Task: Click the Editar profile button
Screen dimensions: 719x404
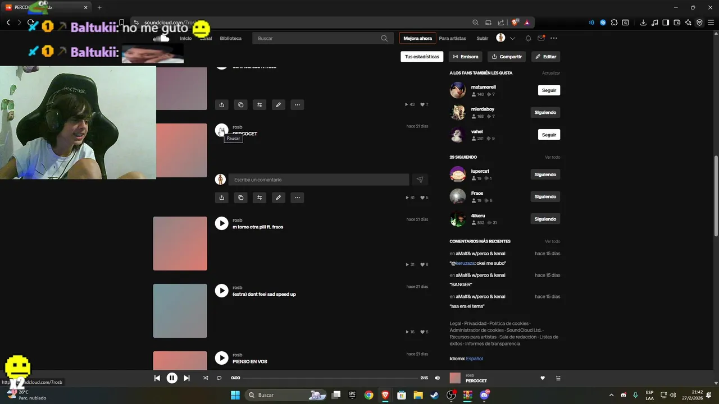Action: (x=545, y=57)
